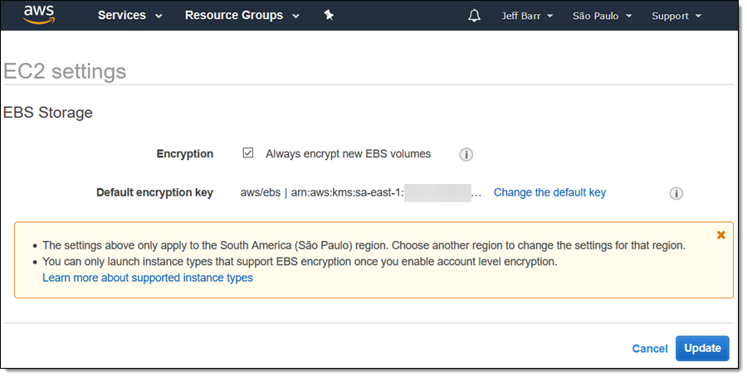Click the info icon for Default encryption key
Viewport: 747px width, 377px height.
pos(676,193)
